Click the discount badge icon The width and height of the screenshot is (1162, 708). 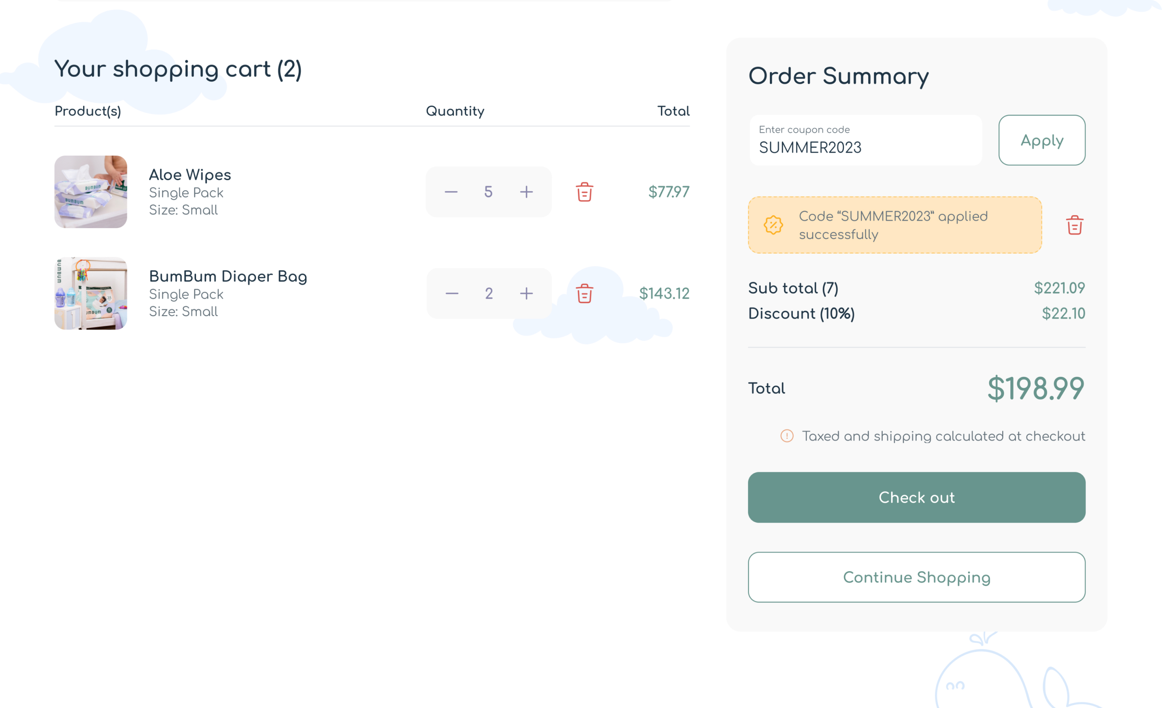tap(773, 225)
